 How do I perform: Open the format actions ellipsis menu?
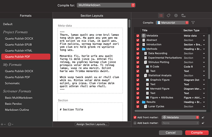point(11,124)
